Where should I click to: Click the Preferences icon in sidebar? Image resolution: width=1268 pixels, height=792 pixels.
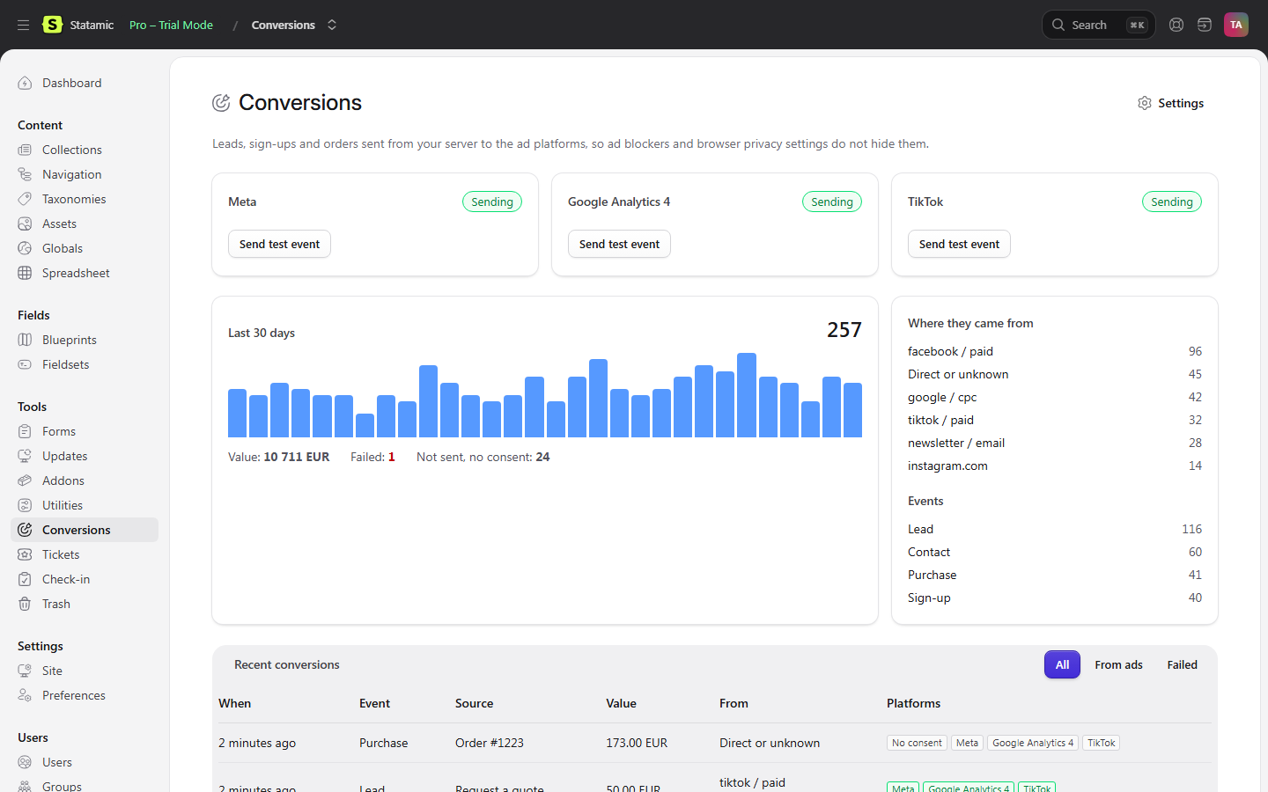pos(25,695)
